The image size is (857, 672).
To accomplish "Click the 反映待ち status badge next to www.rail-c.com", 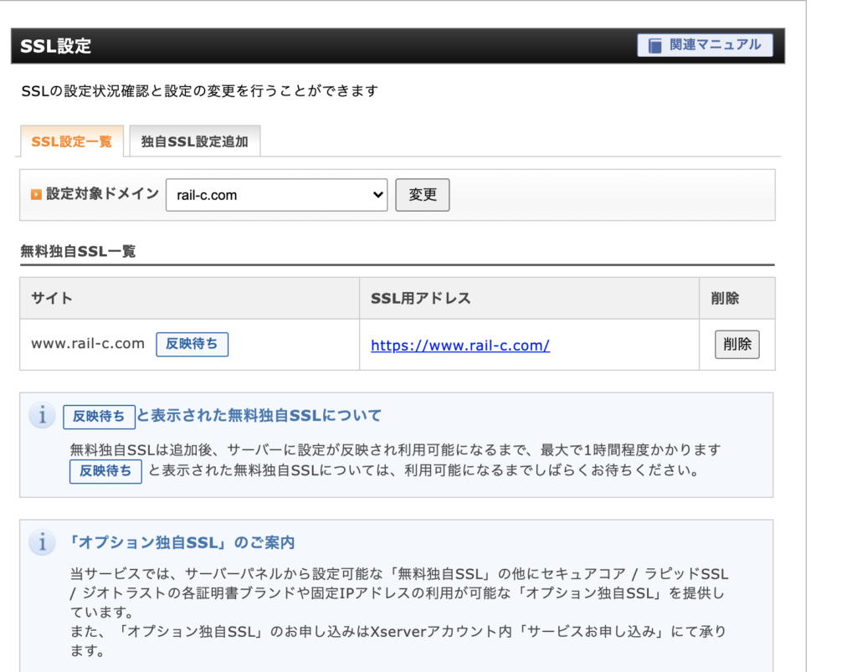I will tap(192, 344).
